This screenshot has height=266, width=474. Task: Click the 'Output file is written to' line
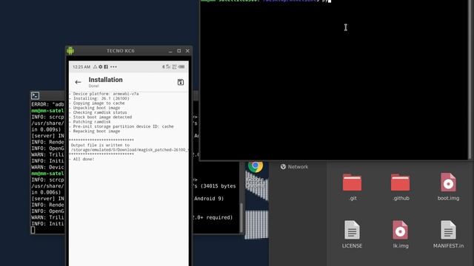[x=100, y=145]
